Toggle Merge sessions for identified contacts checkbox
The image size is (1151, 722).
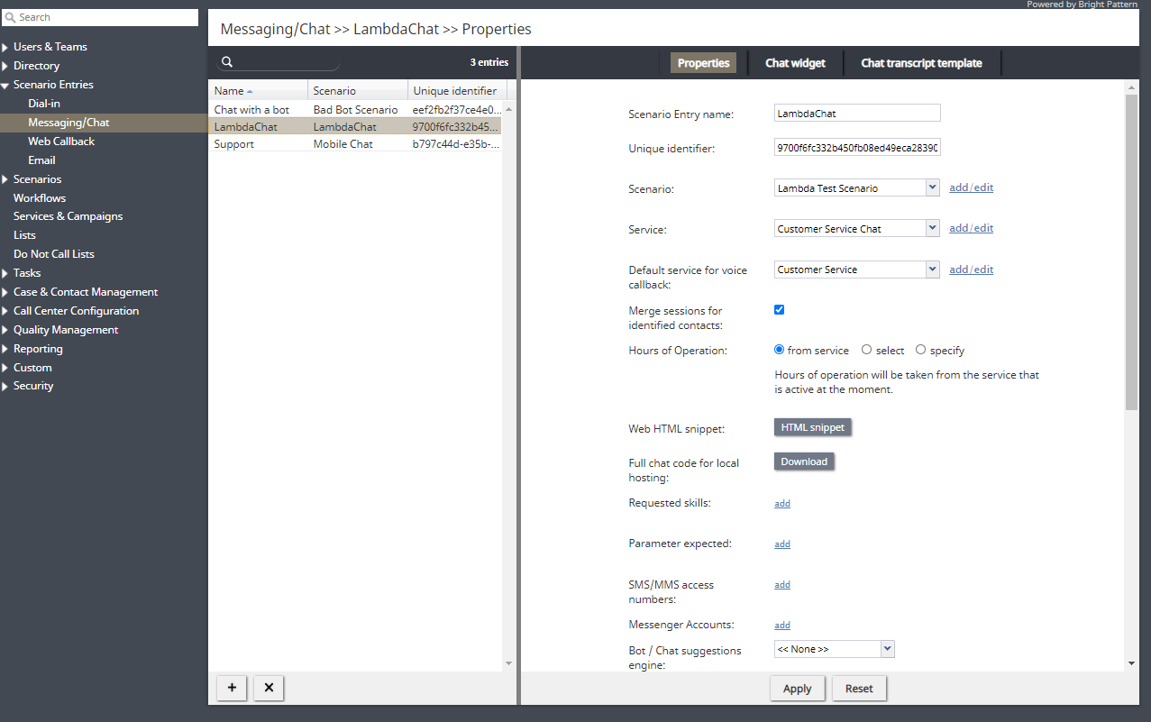pyautogui.click(x=780, y=309)
